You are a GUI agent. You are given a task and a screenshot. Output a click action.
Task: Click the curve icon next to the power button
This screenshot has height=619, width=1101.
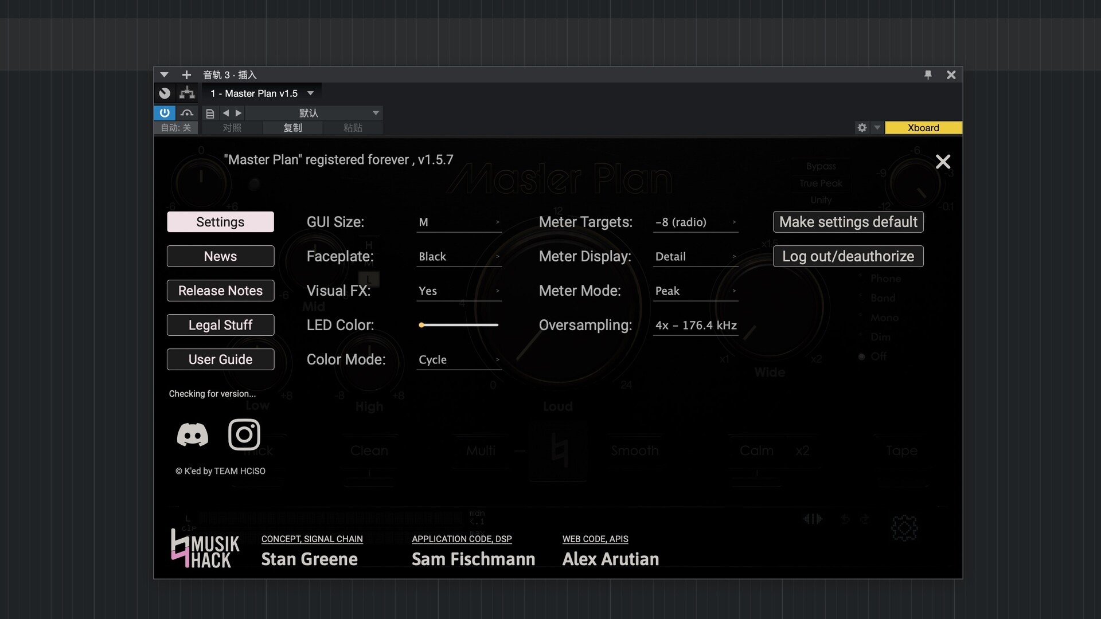[187, 113]
